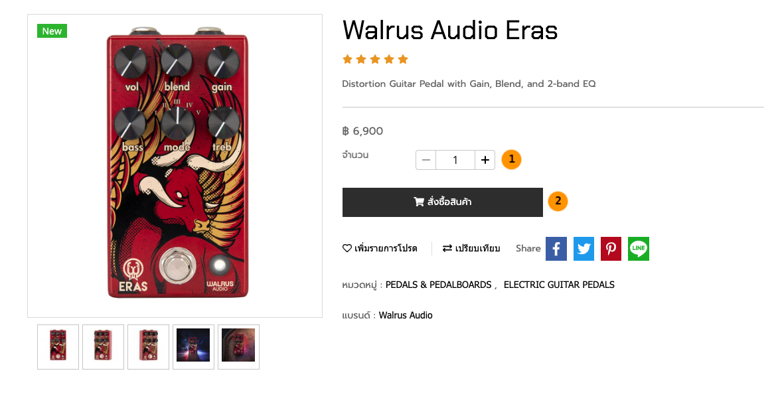Share product via Twitter icon
The image size is (780, 416).
584,249
